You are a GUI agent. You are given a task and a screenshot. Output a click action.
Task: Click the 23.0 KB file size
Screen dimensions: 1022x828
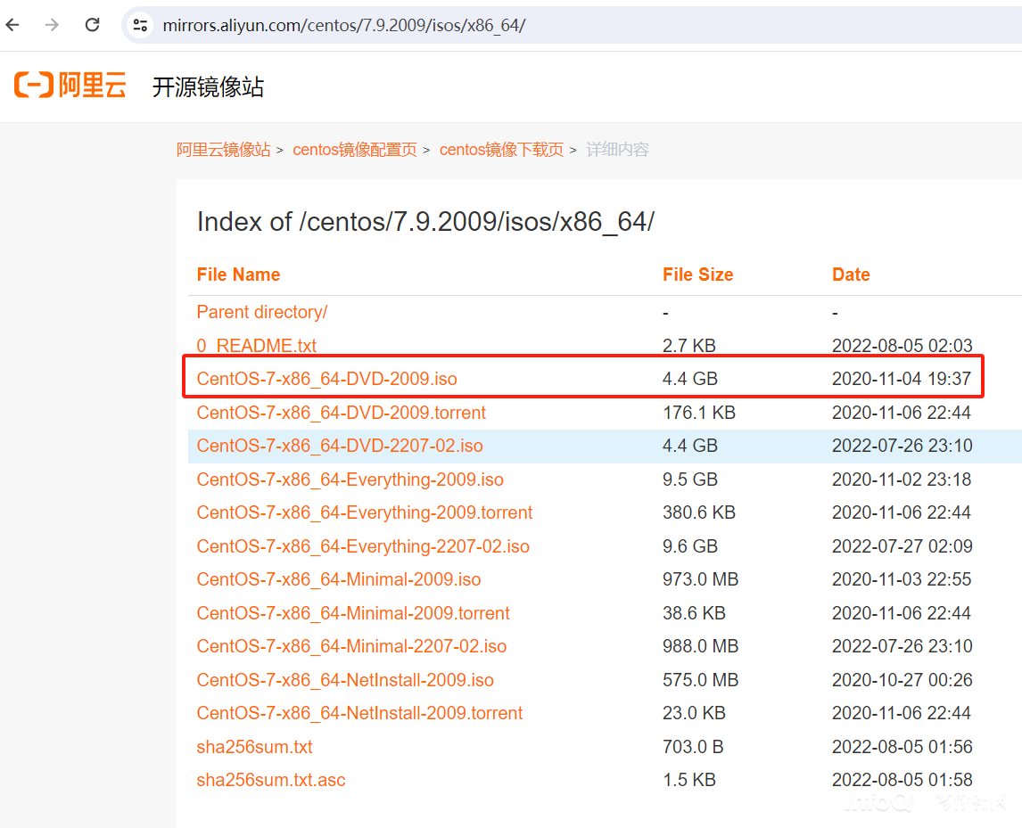coord(694,713)
